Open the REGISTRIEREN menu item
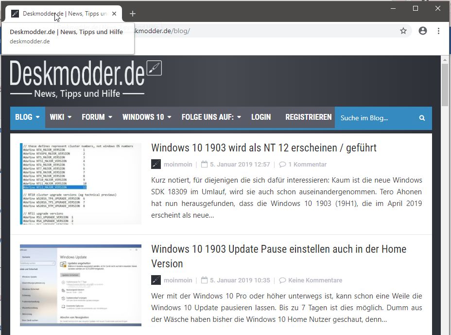The image size is (451, 335). click(x=308, y=117)
